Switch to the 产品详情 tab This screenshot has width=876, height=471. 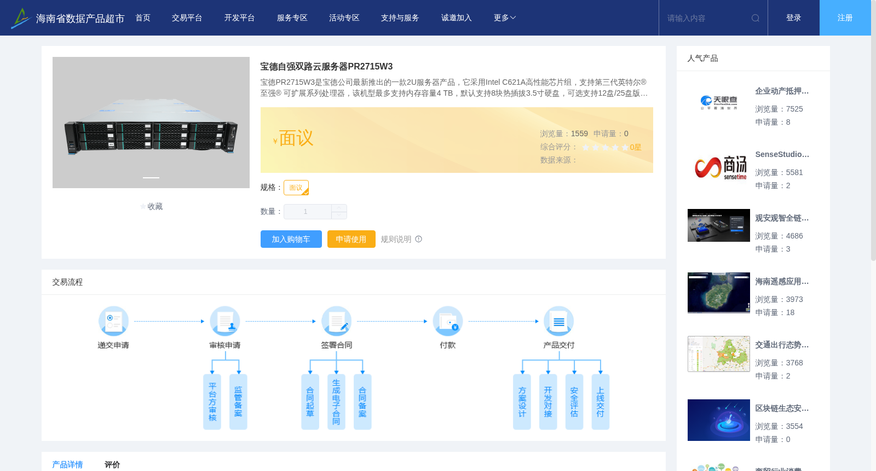coord(67,464)
